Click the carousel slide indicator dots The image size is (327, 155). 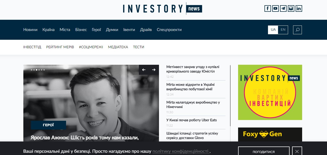click(x=38, y=70)
